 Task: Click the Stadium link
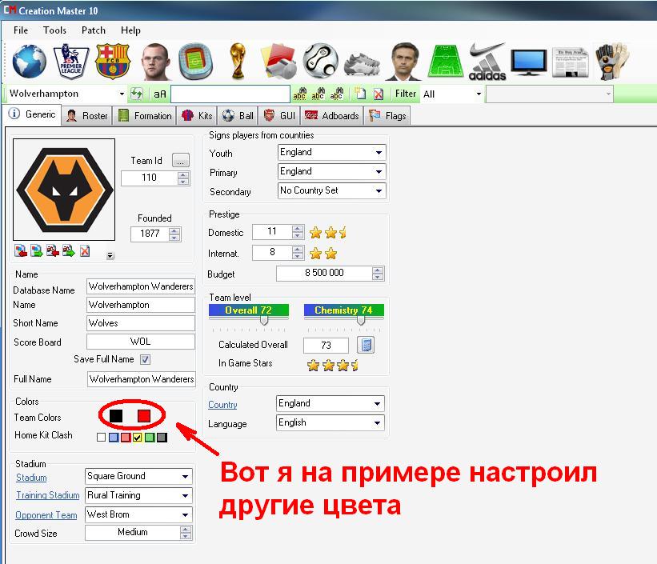[31, 478]
